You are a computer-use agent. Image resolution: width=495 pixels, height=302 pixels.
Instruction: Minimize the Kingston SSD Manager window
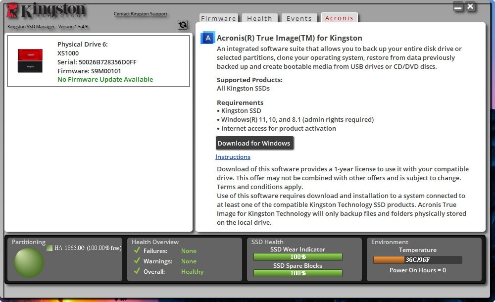point(458,6)
